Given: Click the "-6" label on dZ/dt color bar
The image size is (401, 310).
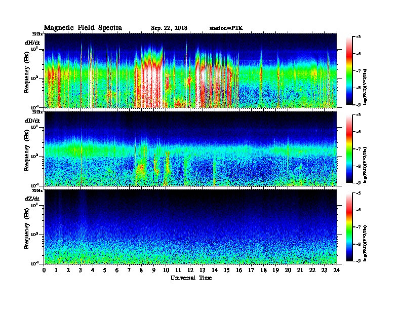Looking at the screenshot, I should [358, 210].
